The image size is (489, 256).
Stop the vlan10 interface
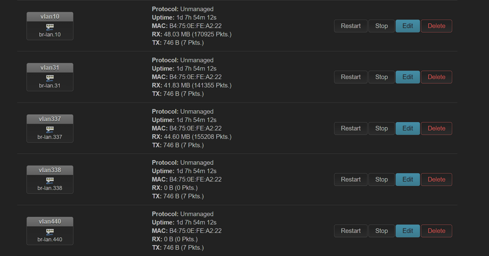(381, 26)
